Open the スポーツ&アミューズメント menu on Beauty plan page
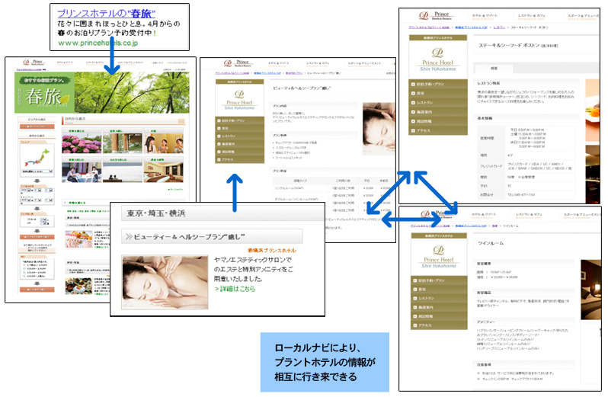The width and height of the screenshot is (608, 397). 364,63
